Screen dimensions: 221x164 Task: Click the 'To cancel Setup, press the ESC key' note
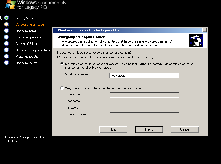coord(25,139)
